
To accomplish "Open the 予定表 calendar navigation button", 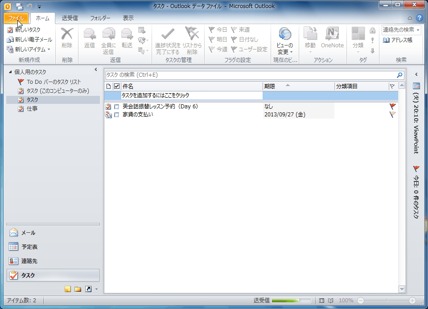I will pyautogui.click(x=53, y=247).
